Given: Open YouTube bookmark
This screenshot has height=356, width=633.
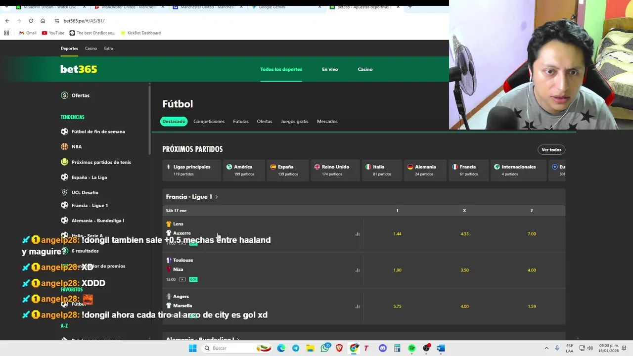Looking at the screenshot, I should coord(53,33).
